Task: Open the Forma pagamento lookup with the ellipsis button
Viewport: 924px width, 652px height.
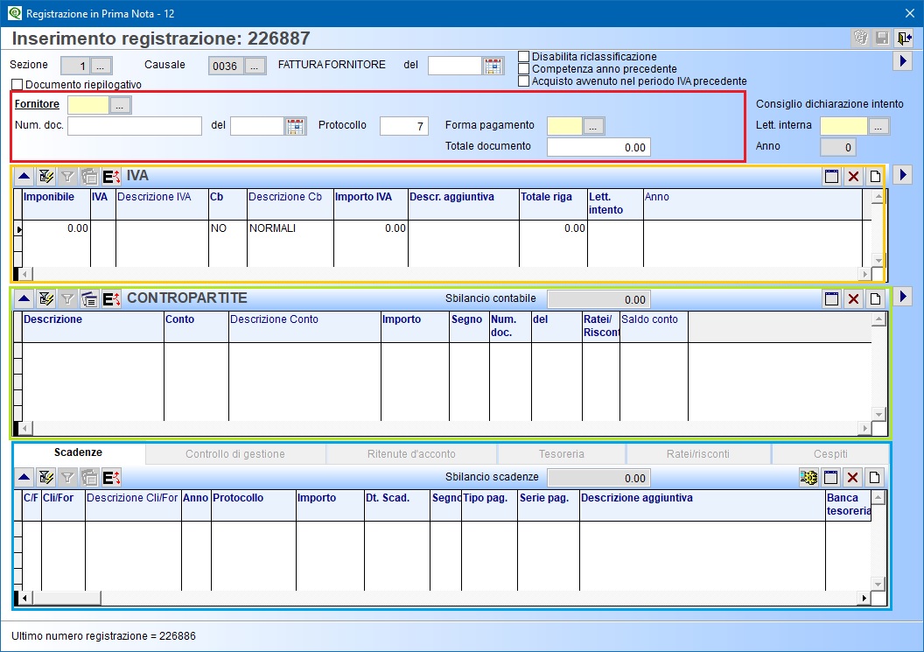Action: [593, 125]
